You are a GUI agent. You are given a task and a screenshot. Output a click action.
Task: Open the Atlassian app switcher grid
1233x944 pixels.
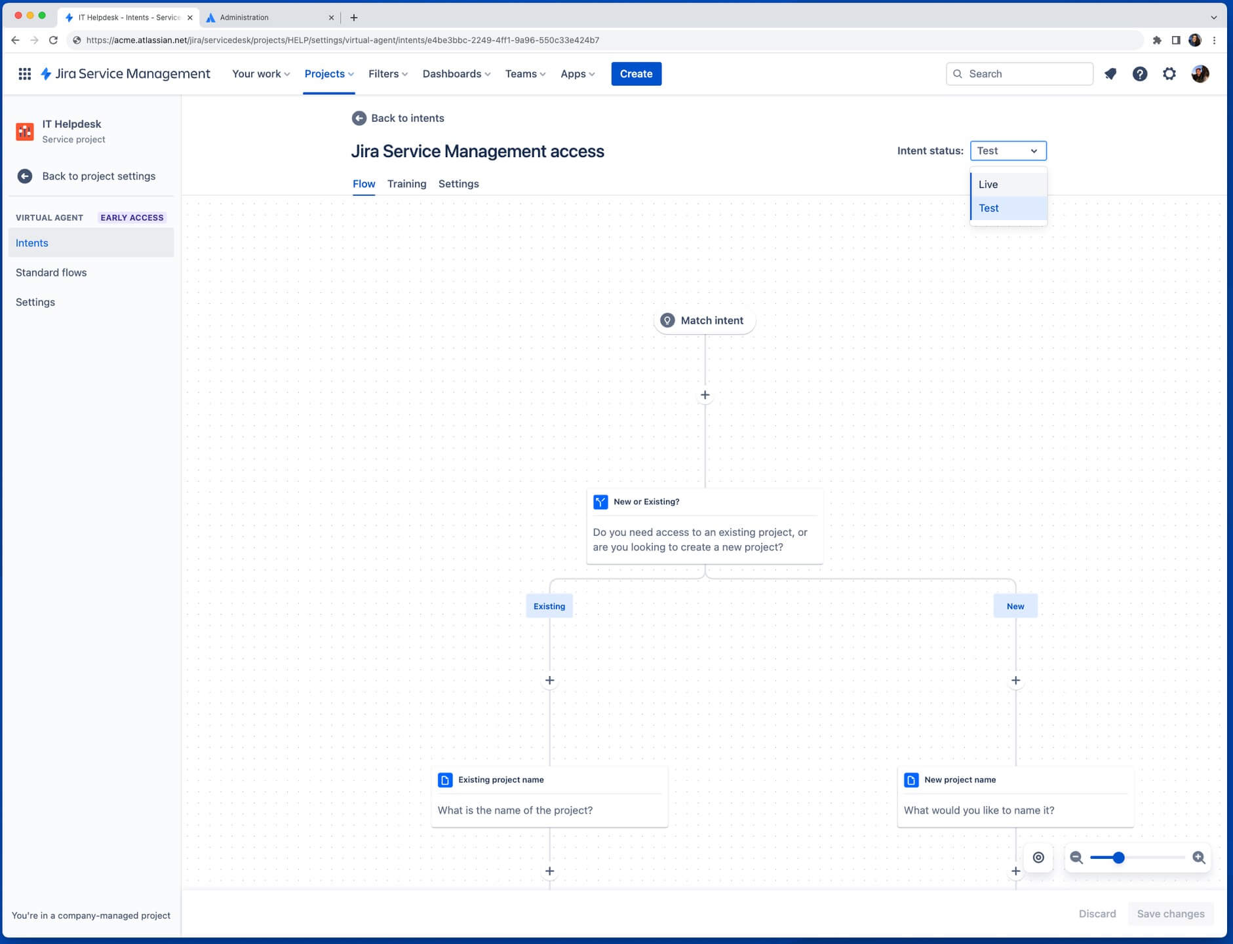tap(25, 73)
